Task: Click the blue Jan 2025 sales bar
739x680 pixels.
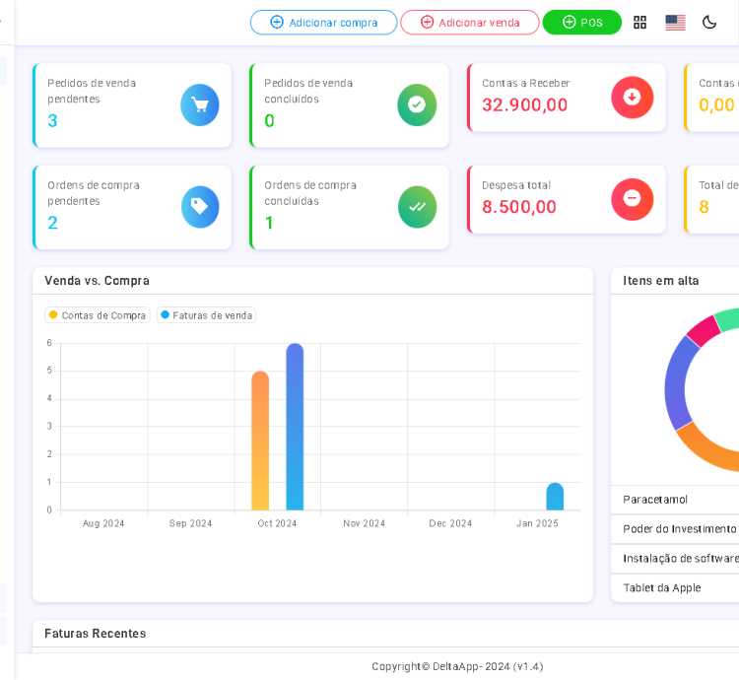Action: pyautogui.click(x=555, y=497)
